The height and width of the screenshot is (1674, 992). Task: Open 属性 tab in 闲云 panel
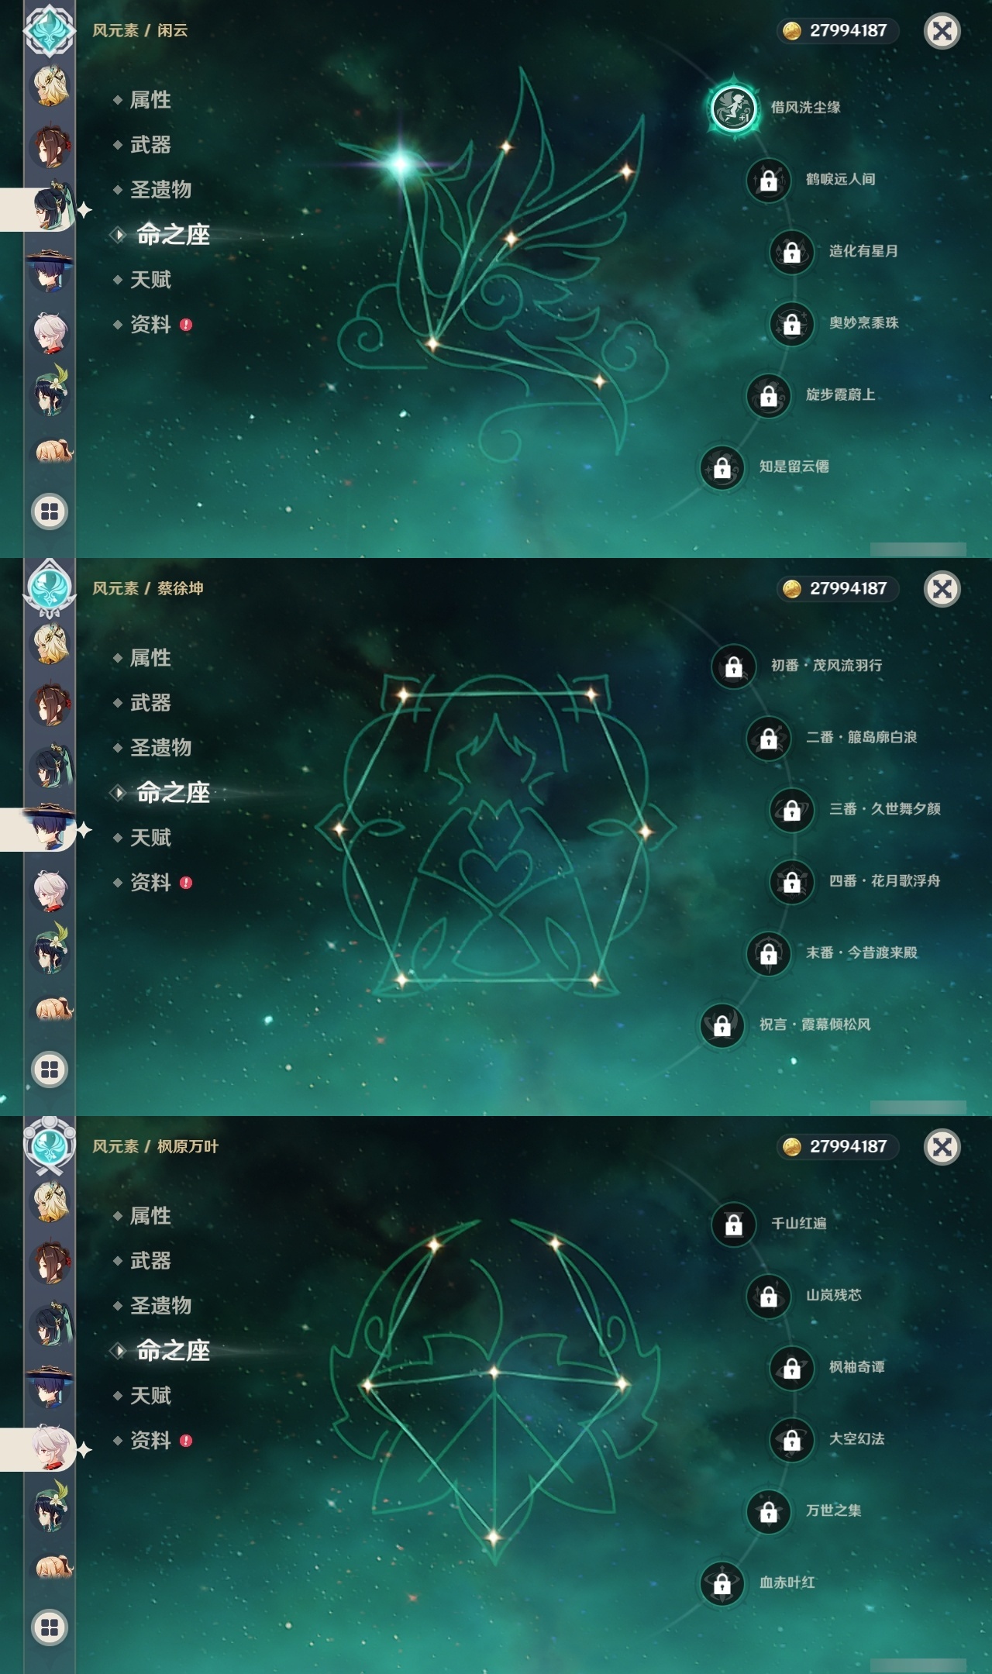coord(150,100)
